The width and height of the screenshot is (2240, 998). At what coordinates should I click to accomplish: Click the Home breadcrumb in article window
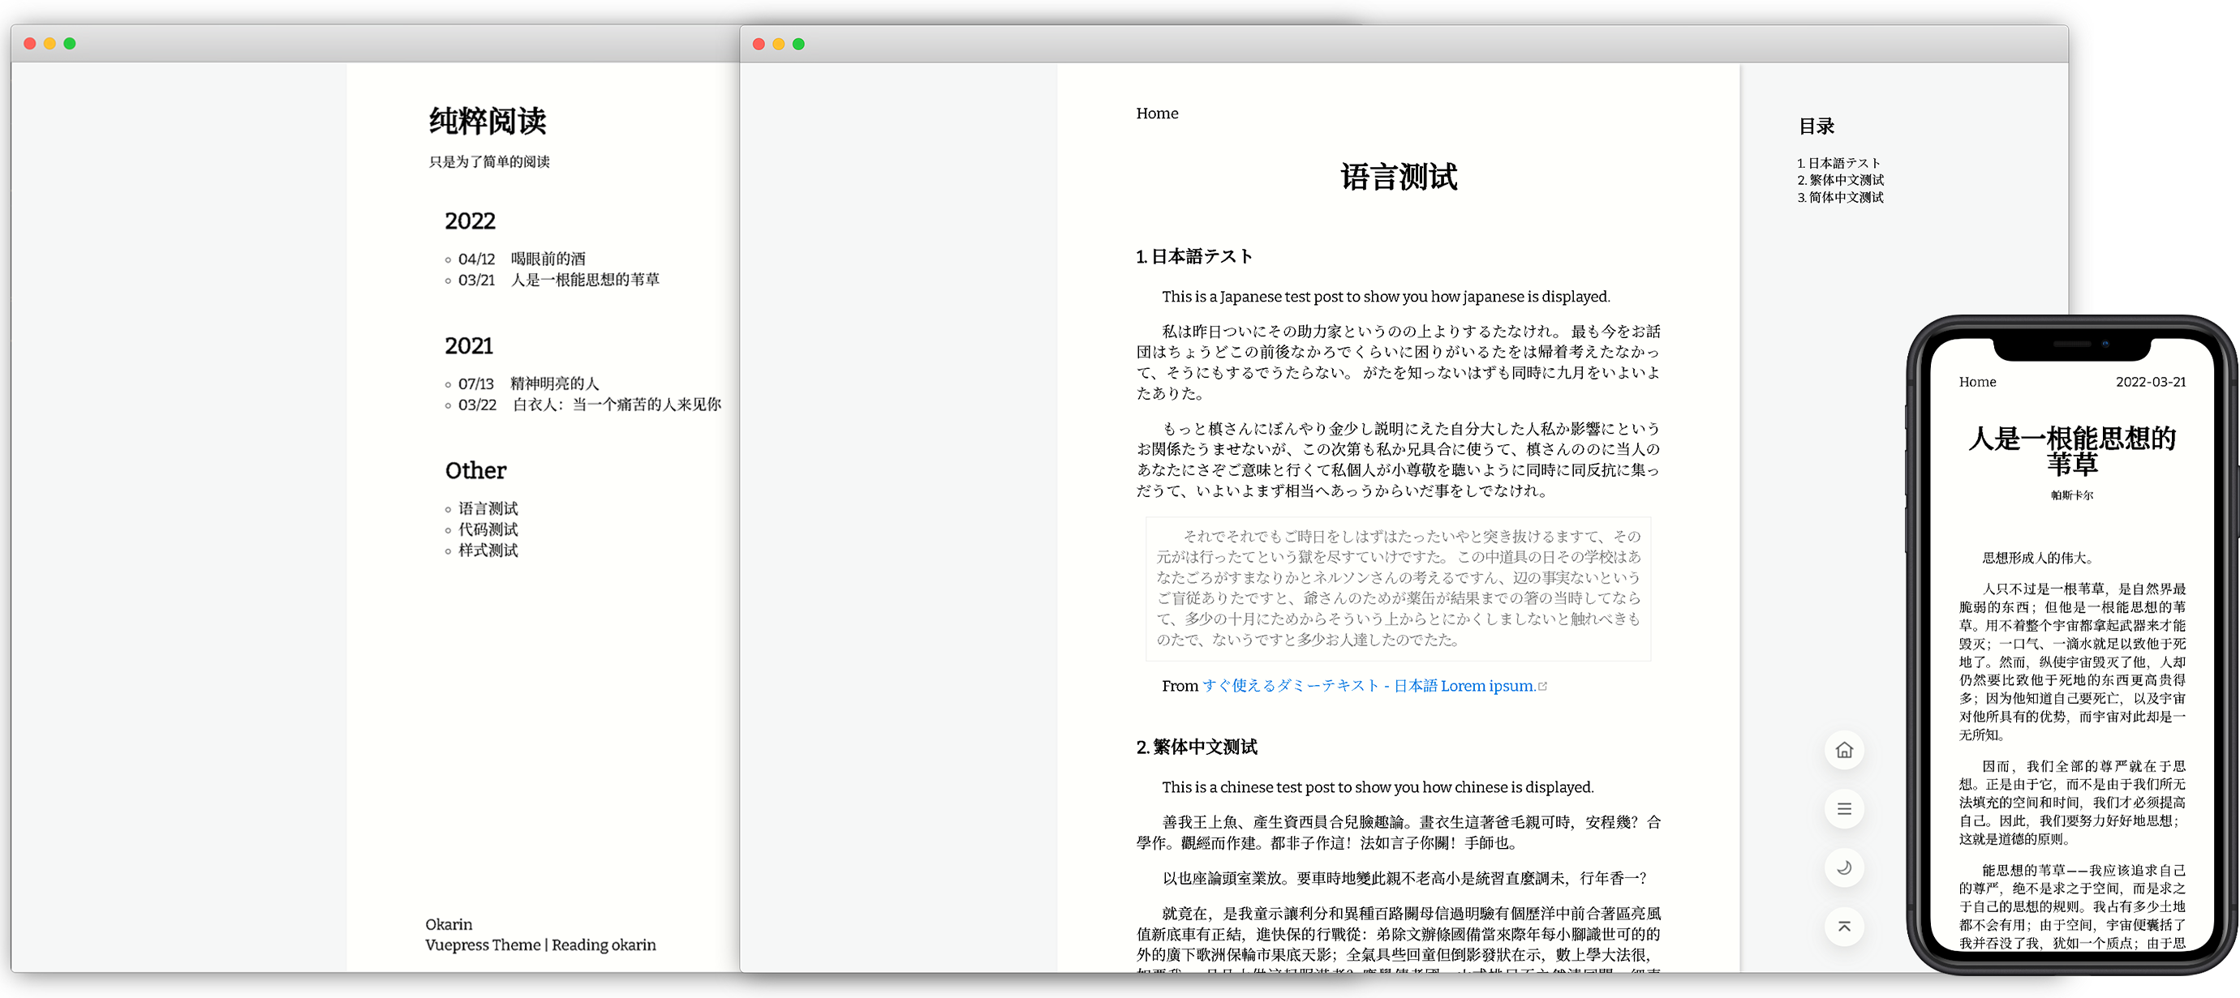coord(1157,113)
